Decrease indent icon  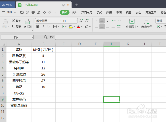tap(114, 21)
